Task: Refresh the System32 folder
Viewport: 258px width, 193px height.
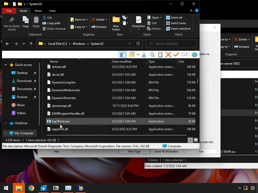Action: pyautogui.click(x=138, y=44)
